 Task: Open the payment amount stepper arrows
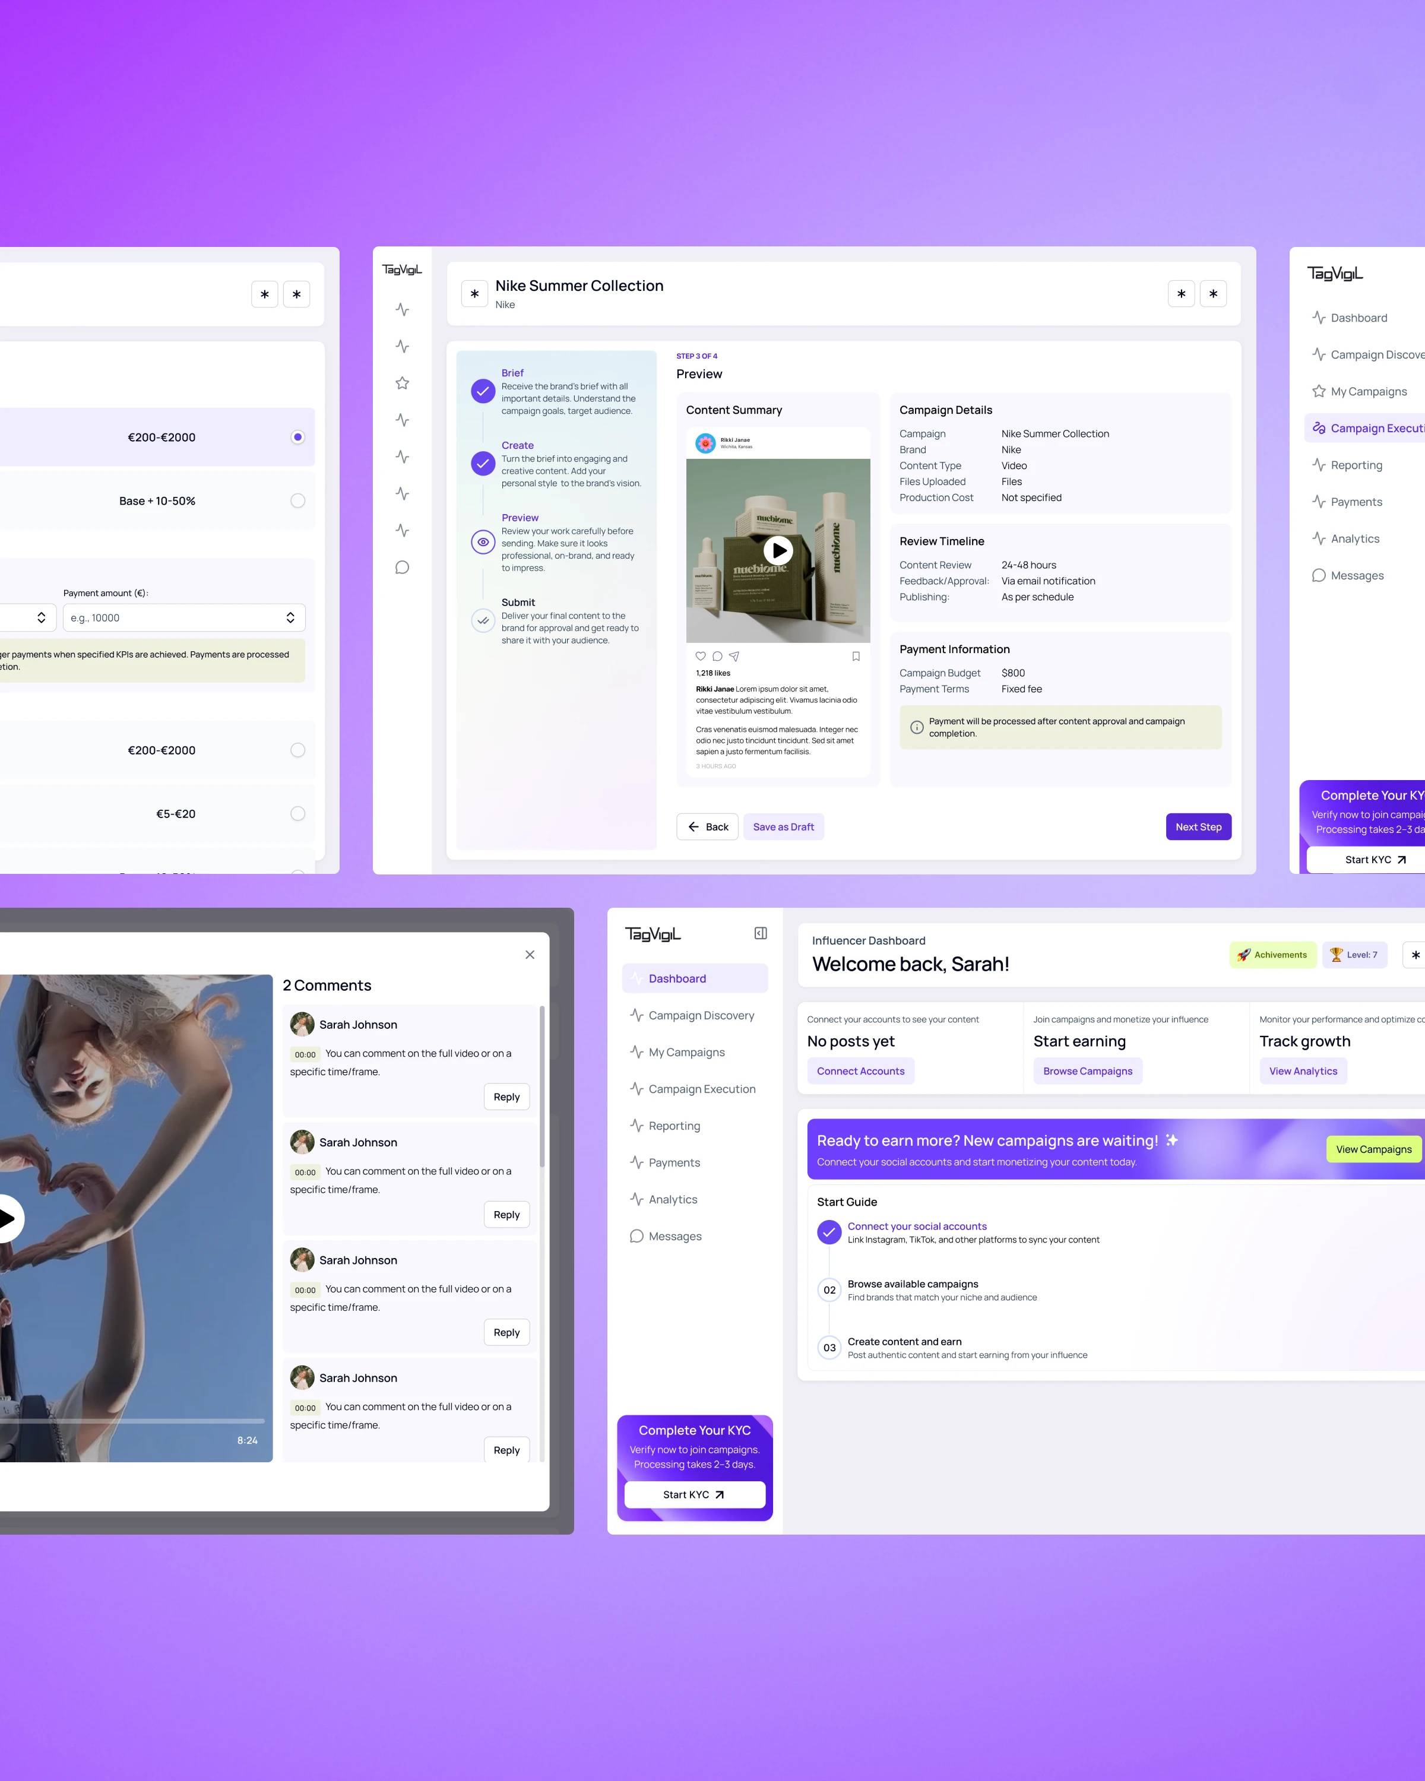(x=290, y=618)
